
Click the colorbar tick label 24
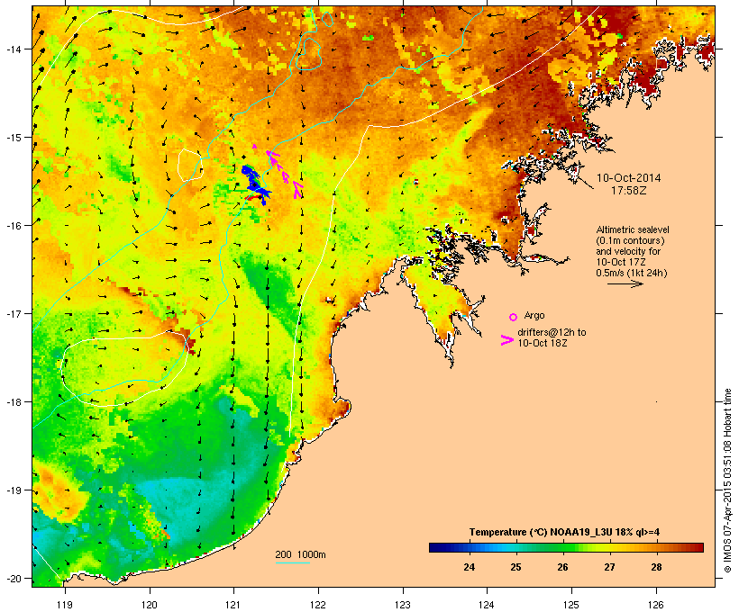(x=469, y=567)
